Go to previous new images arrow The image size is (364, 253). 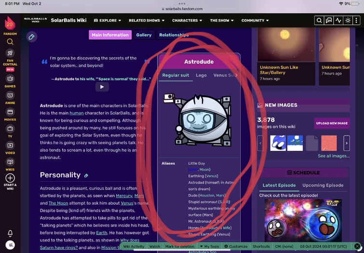[260, 143]
